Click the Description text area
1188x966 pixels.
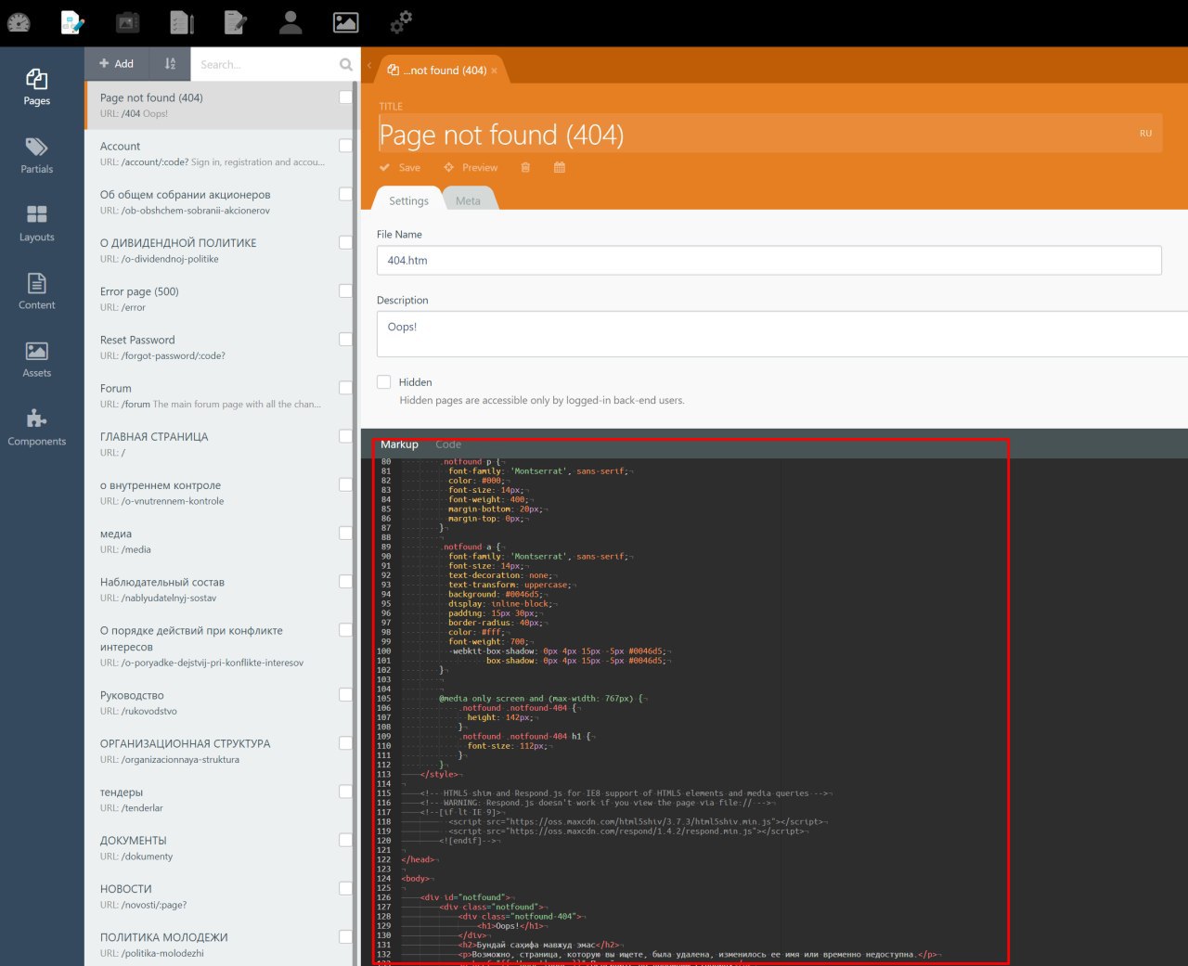coord(782,334)
